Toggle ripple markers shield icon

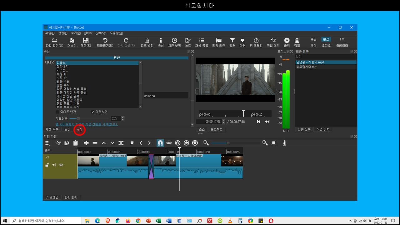click(195, 143)
